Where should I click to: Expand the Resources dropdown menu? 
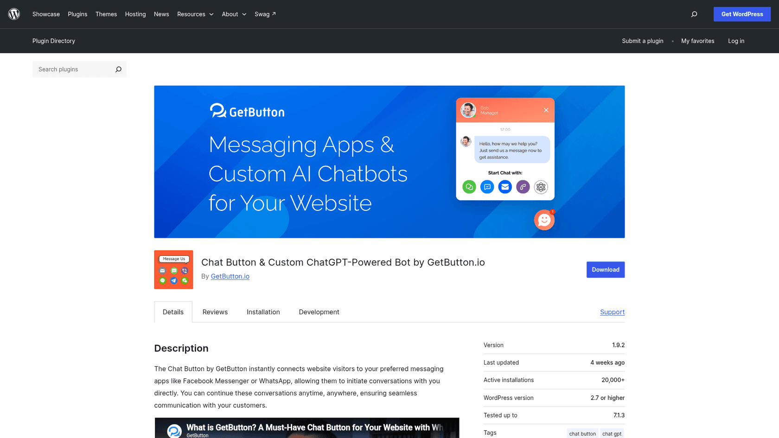click(195, 14)
